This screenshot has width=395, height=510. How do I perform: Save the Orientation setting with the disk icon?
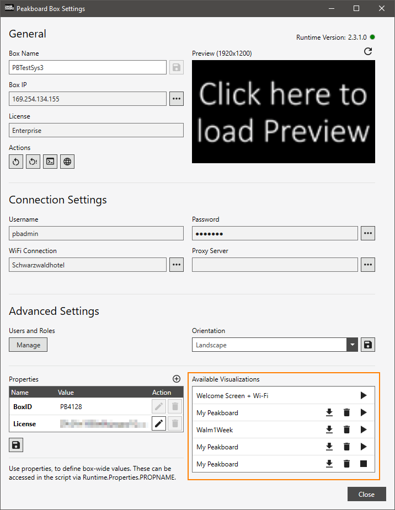pos(368,345)
